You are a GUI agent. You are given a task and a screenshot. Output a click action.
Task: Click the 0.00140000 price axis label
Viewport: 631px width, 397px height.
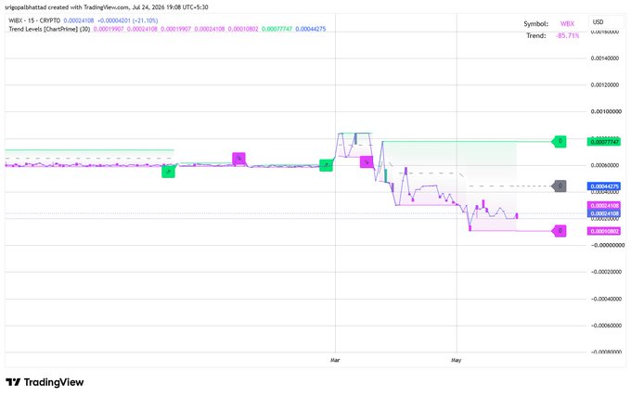click(x=605, y=58)
